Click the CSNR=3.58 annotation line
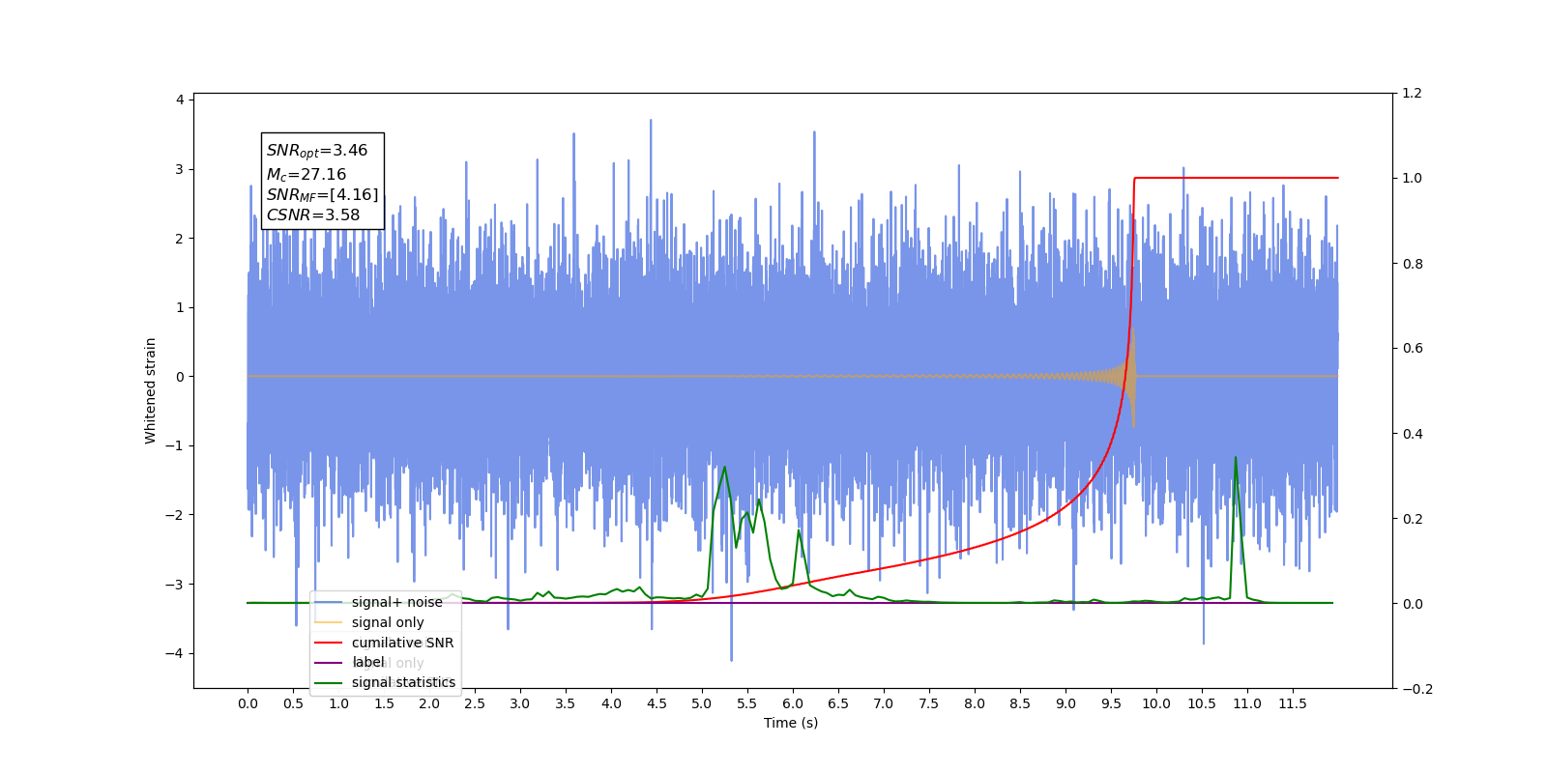1547x773 pixels. coord(313,215)
